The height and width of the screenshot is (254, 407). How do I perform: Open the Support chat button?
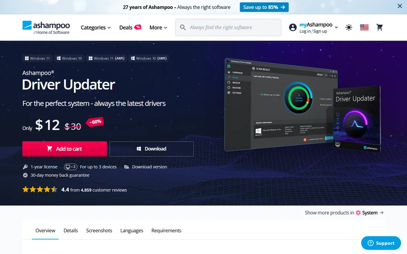point(381,243)
